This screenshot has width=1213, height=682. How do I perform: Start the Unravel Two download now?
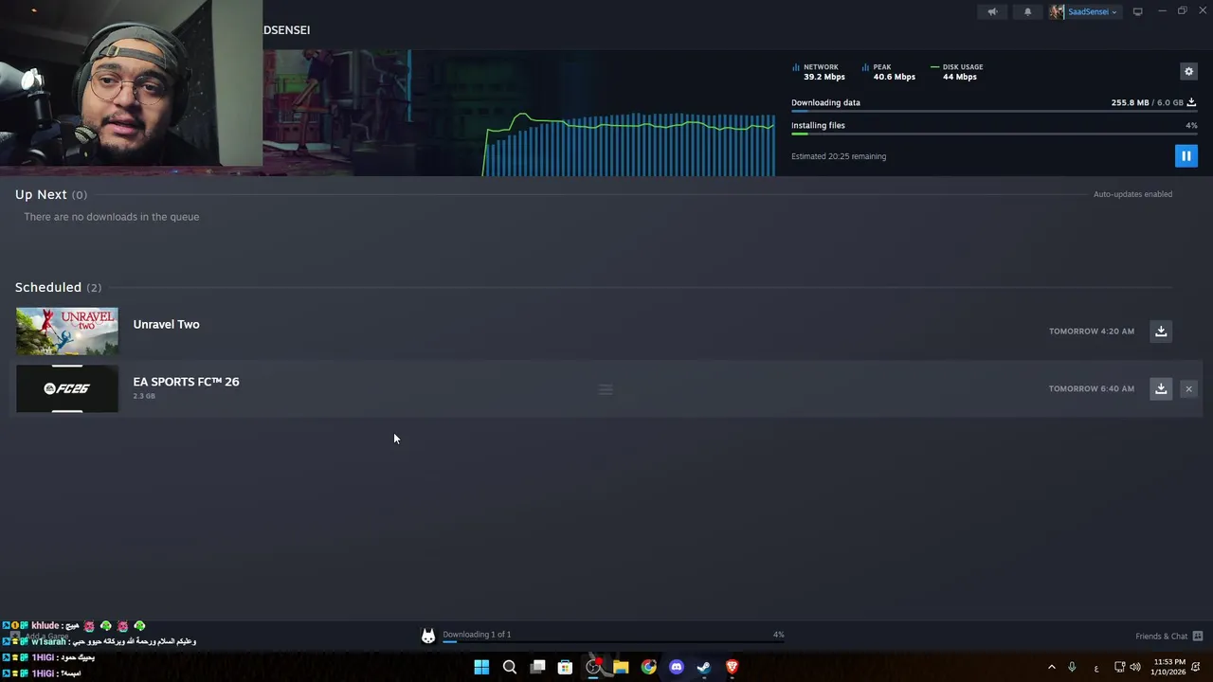tap(1161, 331)
